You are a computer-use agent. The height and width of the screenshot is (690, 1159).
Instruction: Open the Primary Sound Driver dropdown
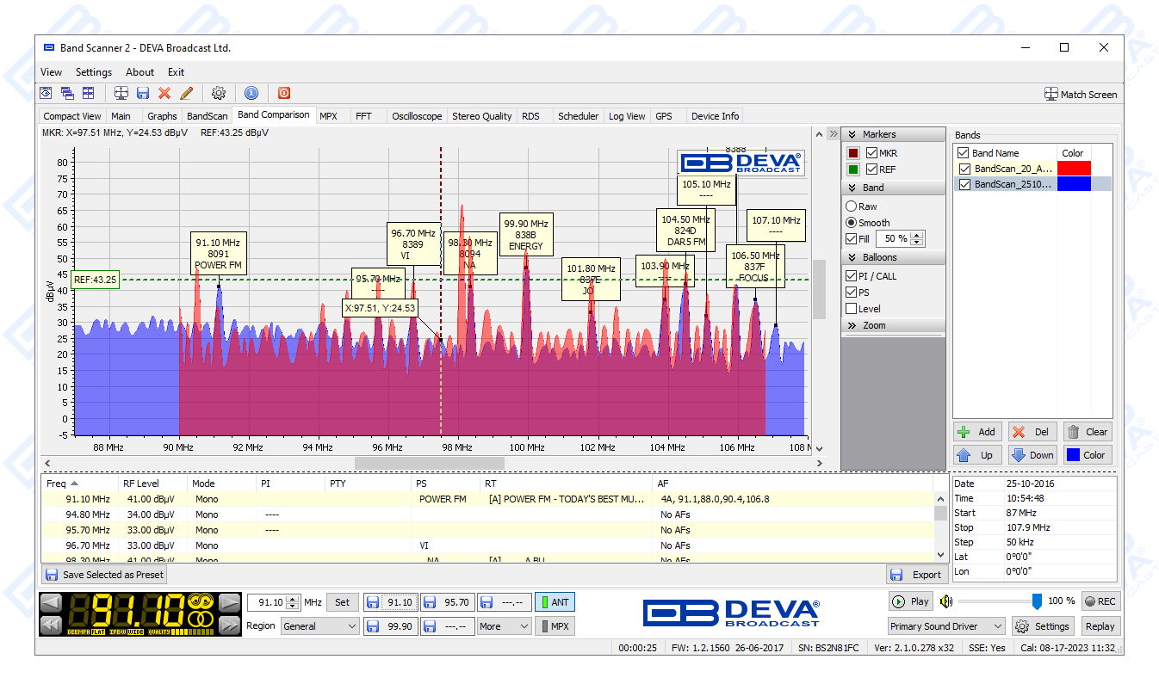click(x=945, y=626)
